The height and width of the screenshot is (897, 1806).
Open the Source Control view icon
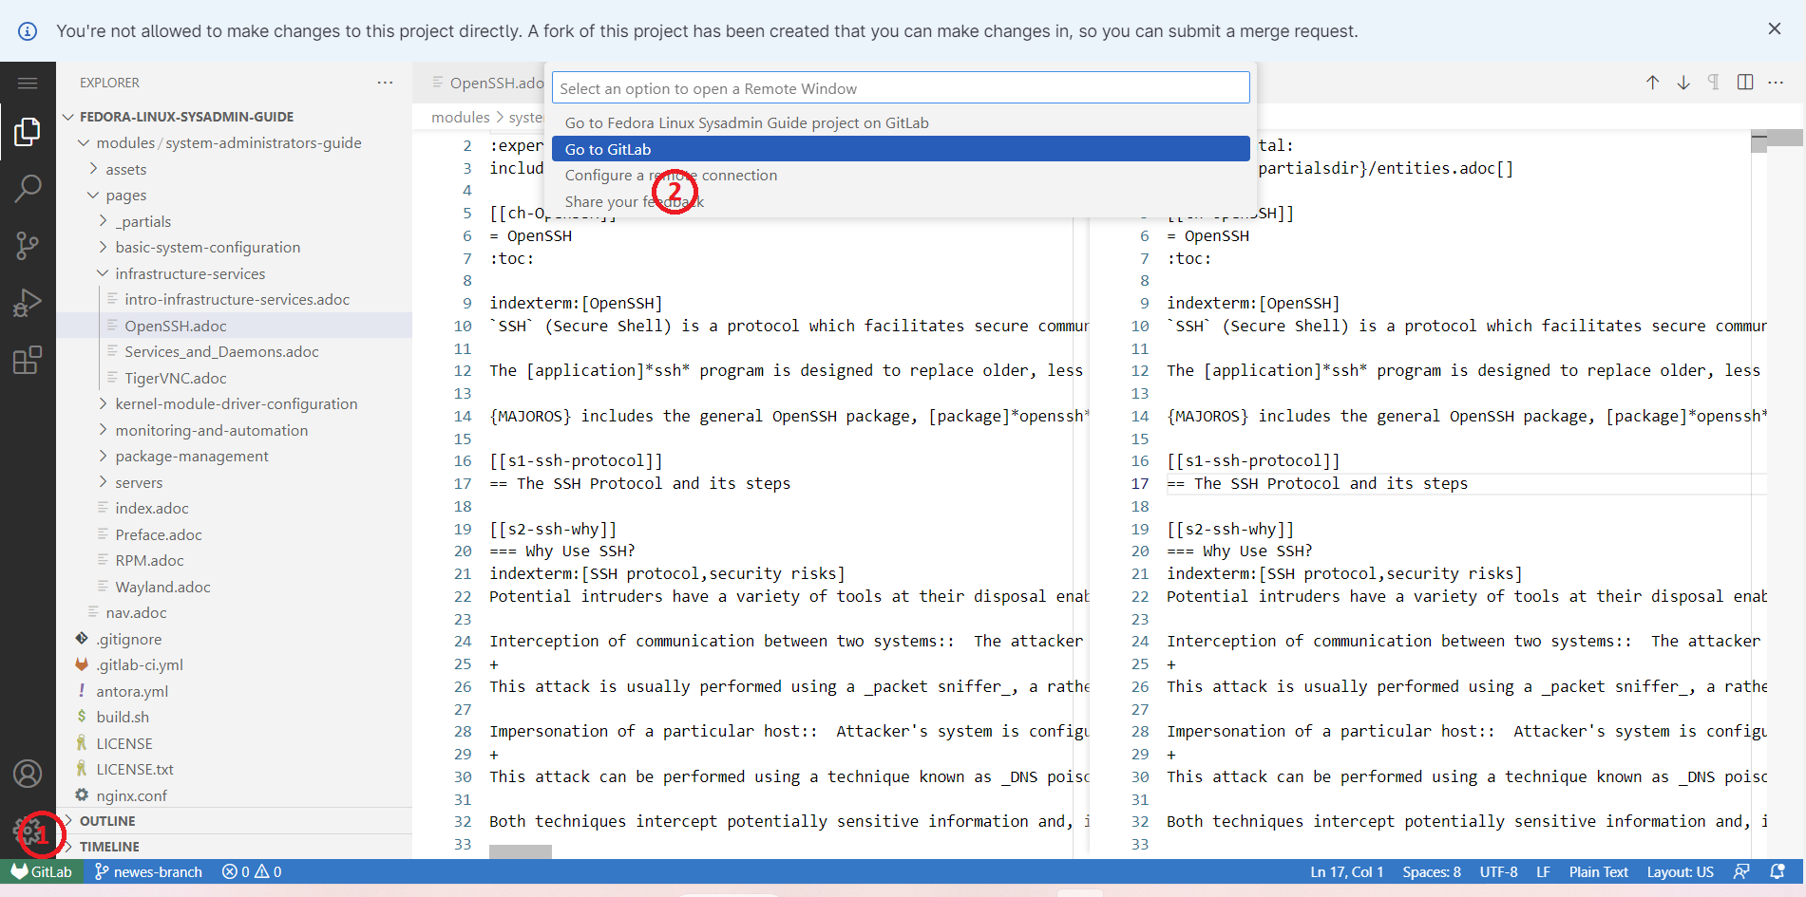28,247
